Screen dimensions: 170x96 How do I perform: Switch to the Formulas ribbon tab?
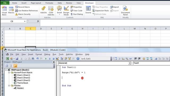pos(49,3)
